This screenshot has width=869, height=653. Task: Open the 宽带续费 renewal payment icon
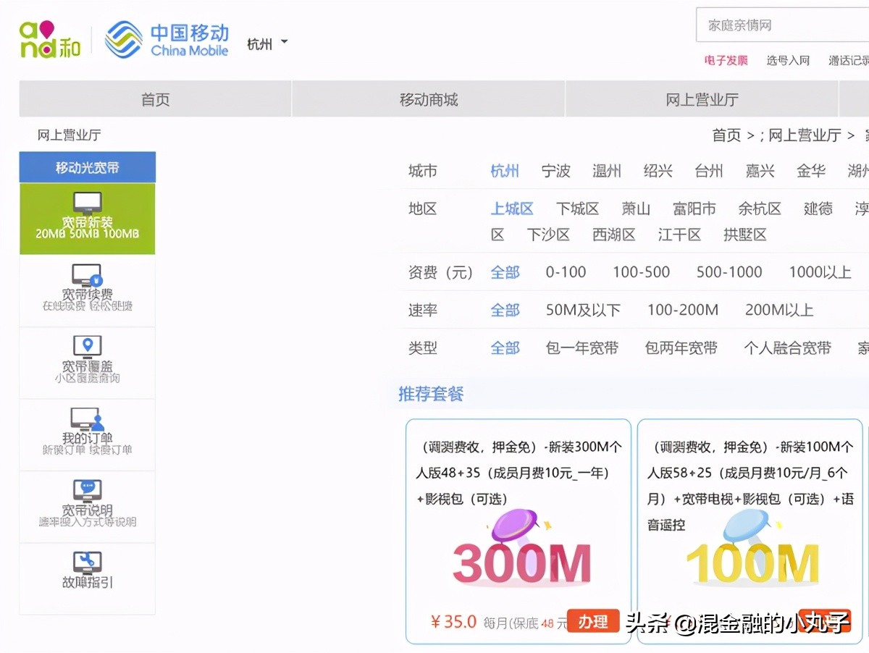point(87,290)
